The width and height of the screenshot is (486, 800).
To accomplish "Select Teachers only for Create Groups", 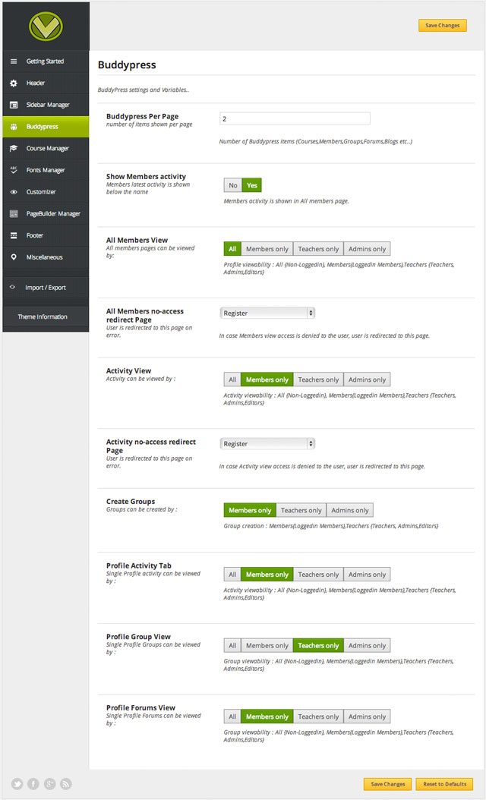I will [301, 510].
